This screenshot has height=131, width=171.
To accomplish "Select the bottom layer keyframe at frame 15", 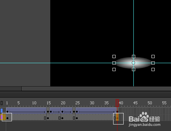I will pos(48,118).
